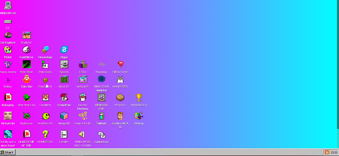Open the FramaPad notepad icon
The height and width of the screenshot is (156, 339).
[x=64, y=98]
